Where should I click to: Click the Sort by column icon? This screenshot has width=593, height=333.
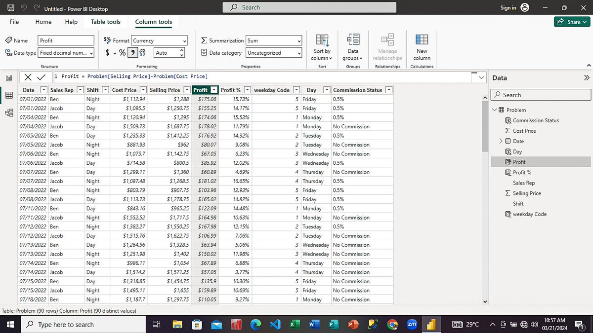coord(322,41)
